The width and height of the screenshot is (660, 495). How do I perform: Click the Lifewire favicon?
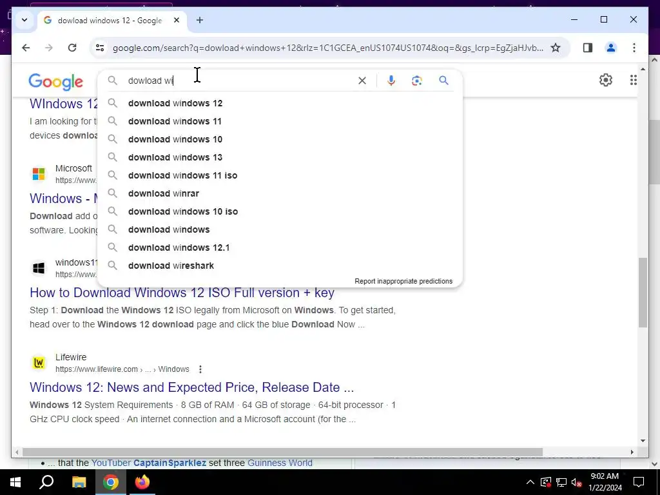tap(39, 362)
